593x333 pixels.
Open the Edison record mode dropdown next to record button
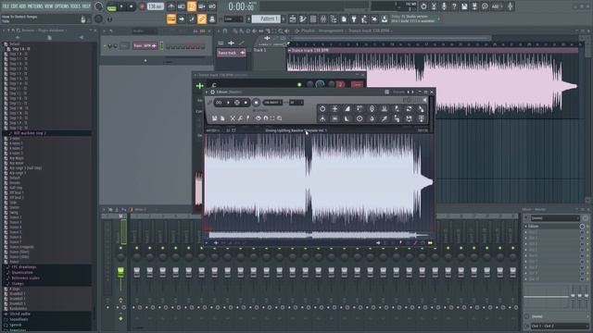click(272, 103)
